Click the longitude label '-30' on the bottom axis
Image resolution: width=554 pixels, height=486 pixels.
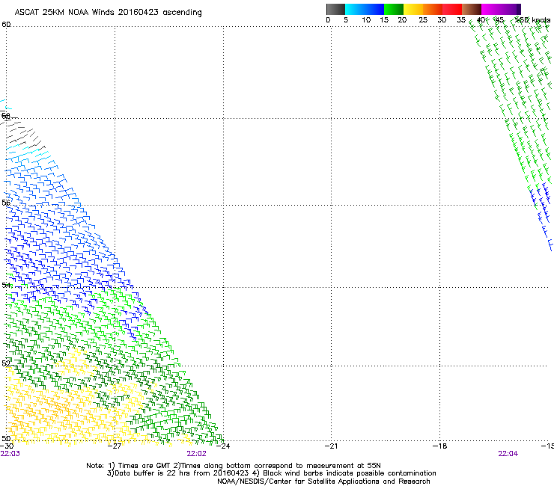pyautogui.click(x=7, y=446)
